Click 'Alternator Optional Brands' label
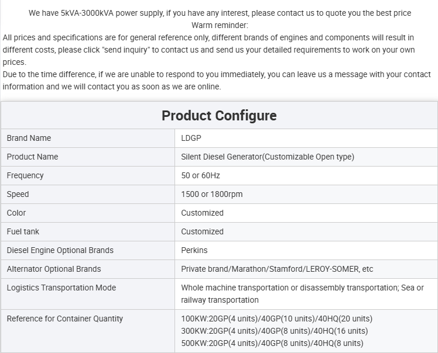 54,269
